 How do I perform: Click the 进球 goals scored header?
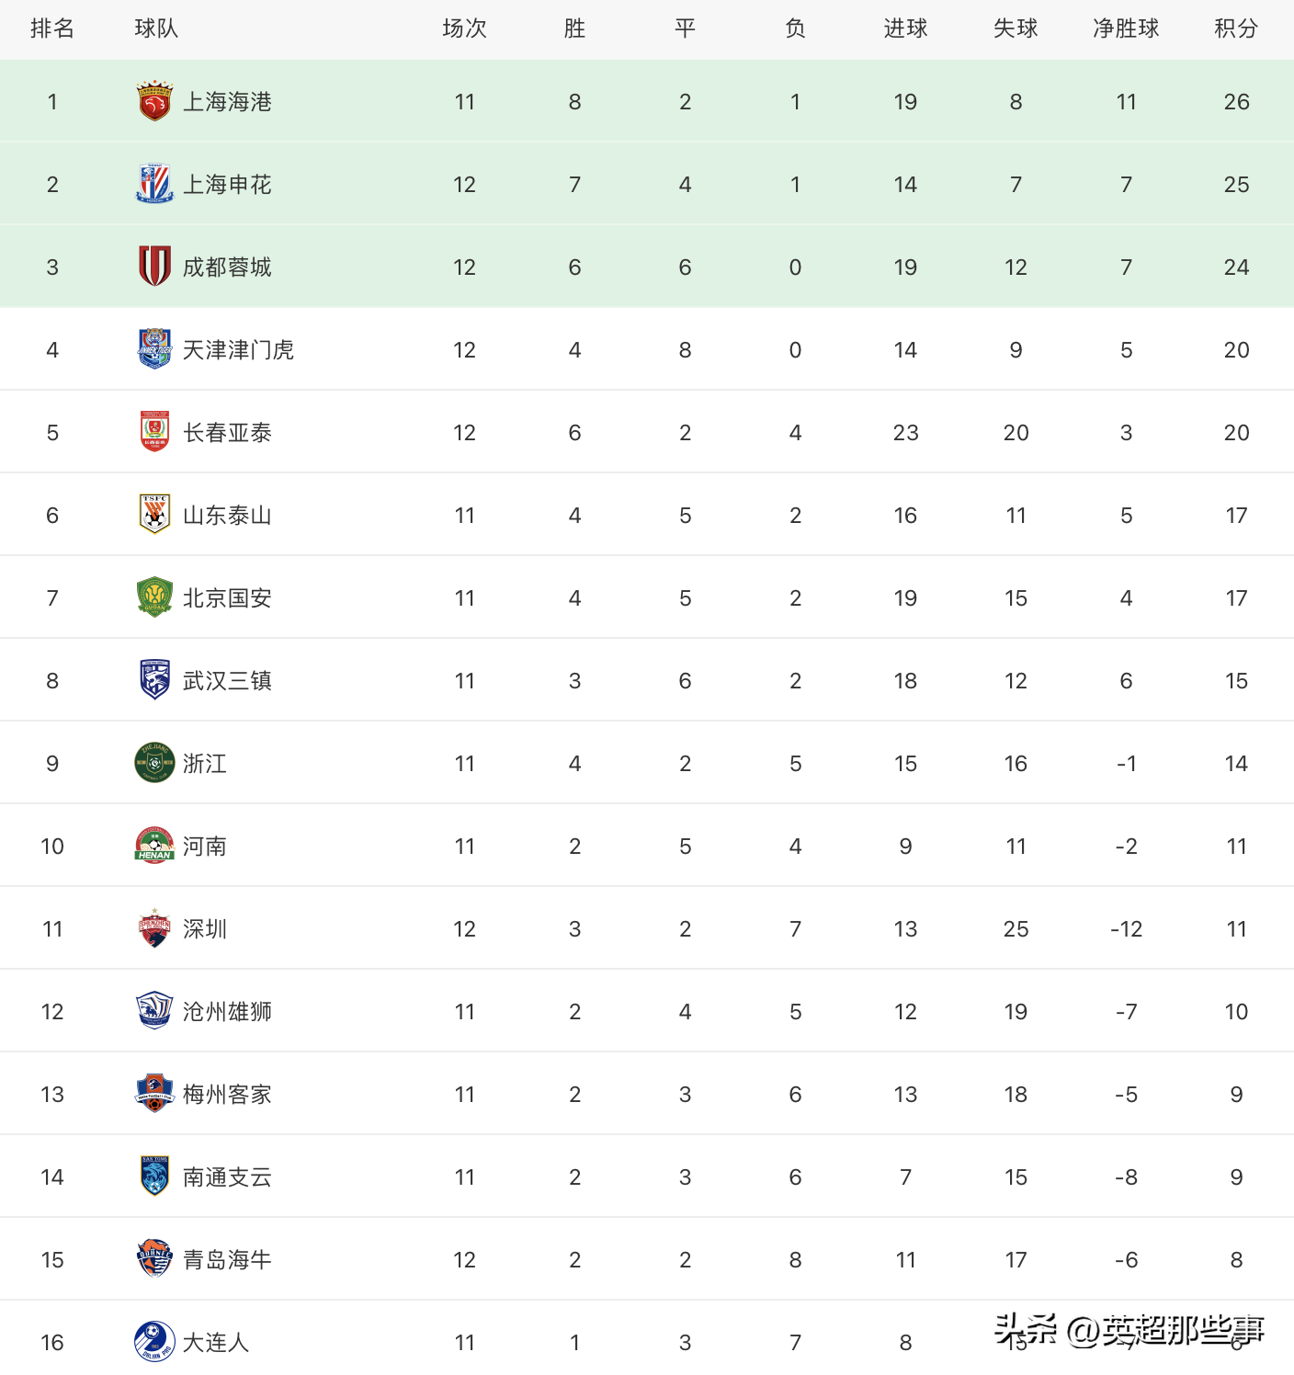pyautogui.click(x=905, y=28)
